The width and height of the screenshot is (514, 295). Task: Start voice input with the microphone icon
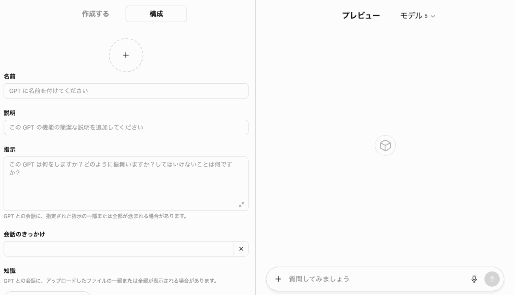click(474, 279)
